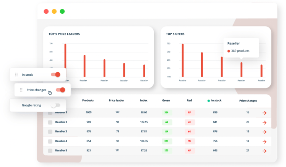Click green badge 100 for Reseller 4
This screenshot has width=286, height=167.
pyautogui.click(x=167, y=141)
